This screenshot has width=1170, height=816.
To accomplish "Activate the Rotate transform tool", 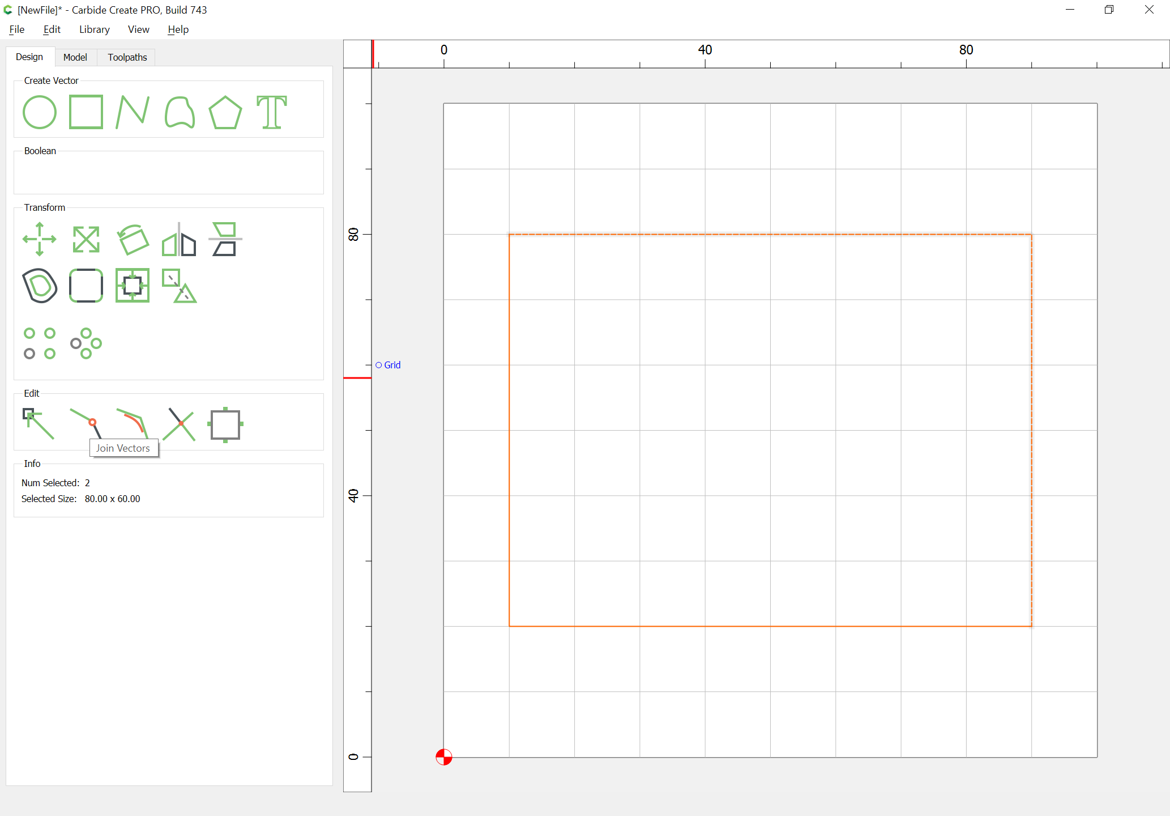I will (133, 239).
